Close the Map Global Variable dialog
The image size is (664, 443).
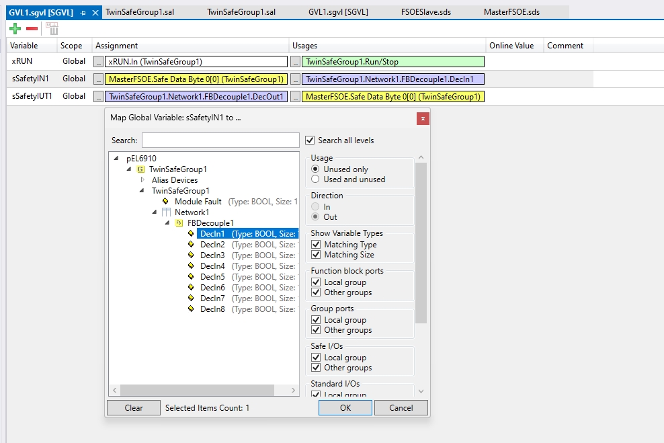[422, 118]
